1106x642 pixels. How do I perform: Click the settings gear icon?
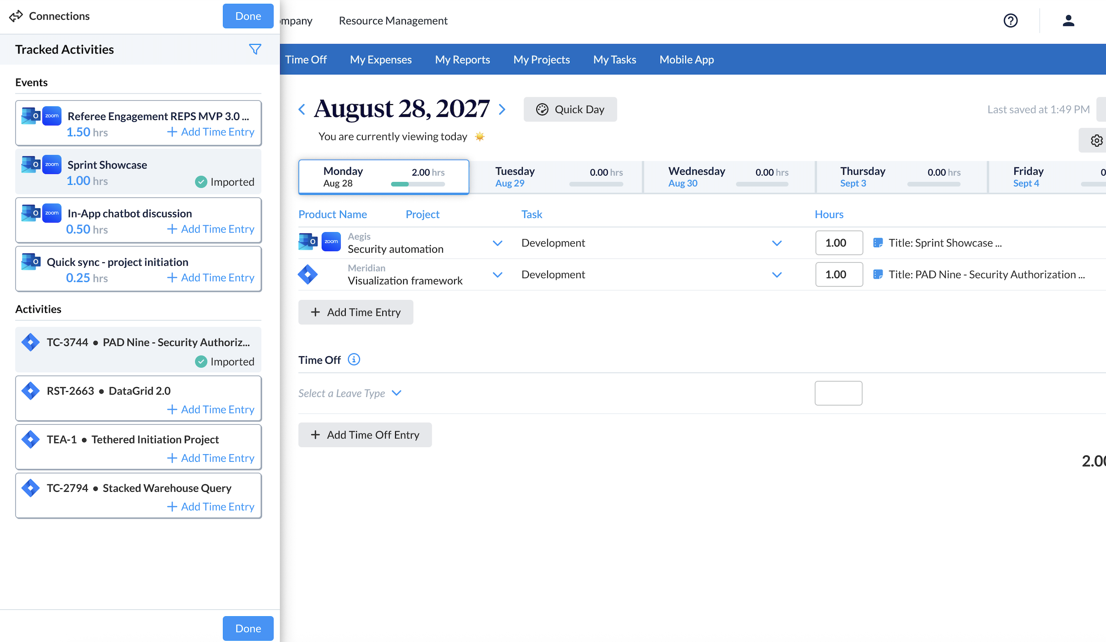(x=1096, y=140)
